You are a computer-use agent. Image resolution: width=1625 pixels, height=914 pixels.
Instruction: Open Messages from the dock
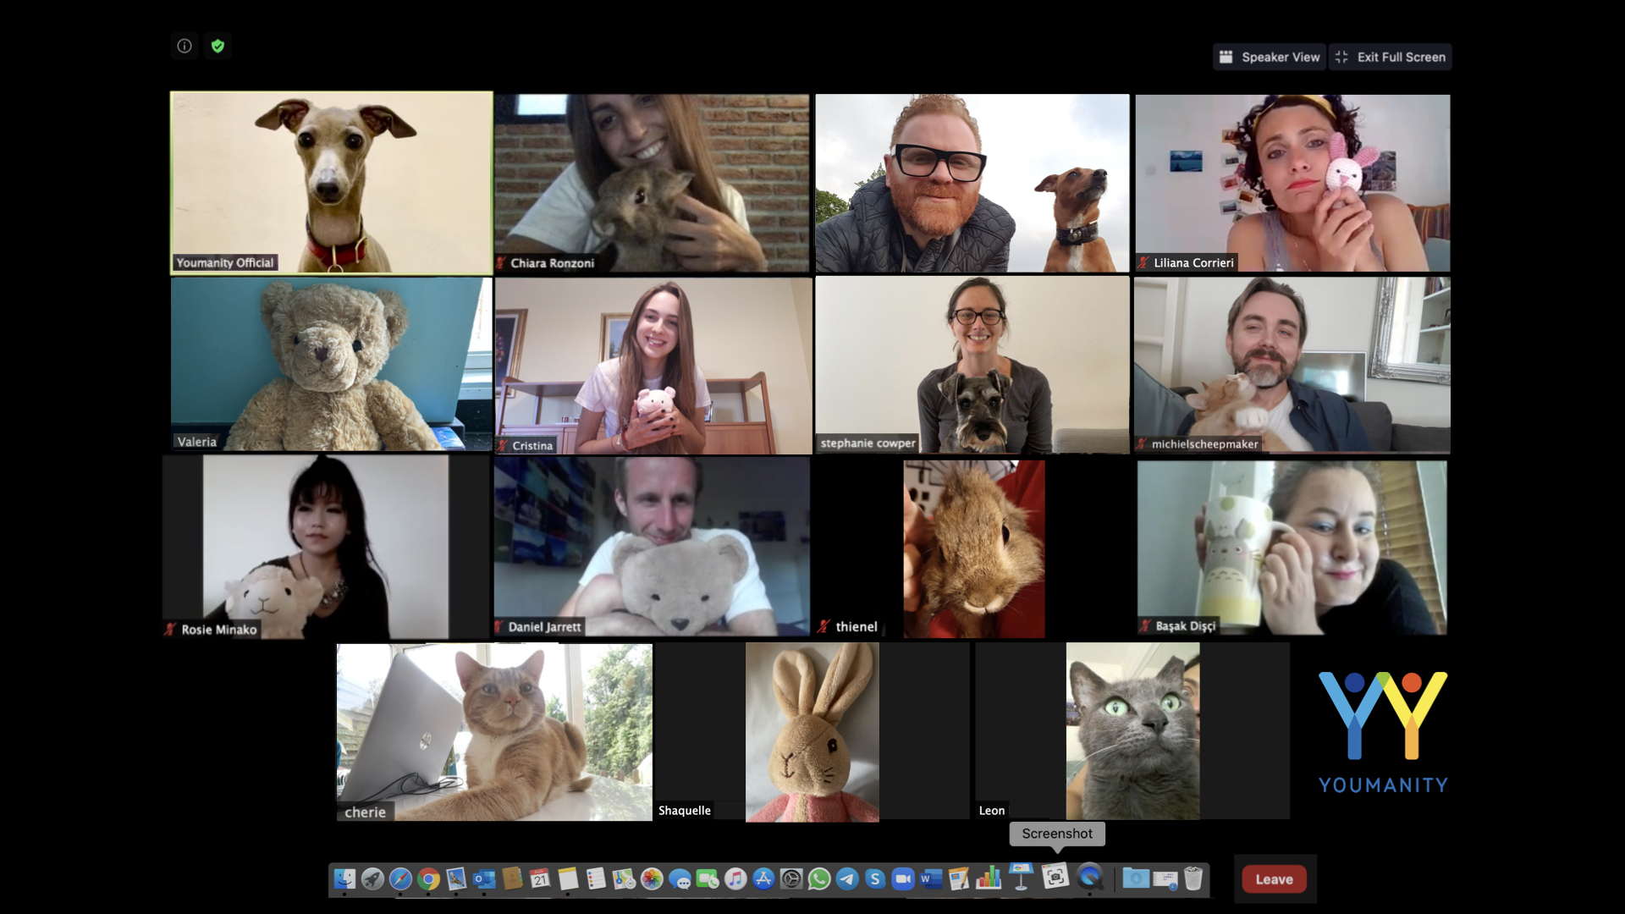pyautogui.click(x=680, y=879)
